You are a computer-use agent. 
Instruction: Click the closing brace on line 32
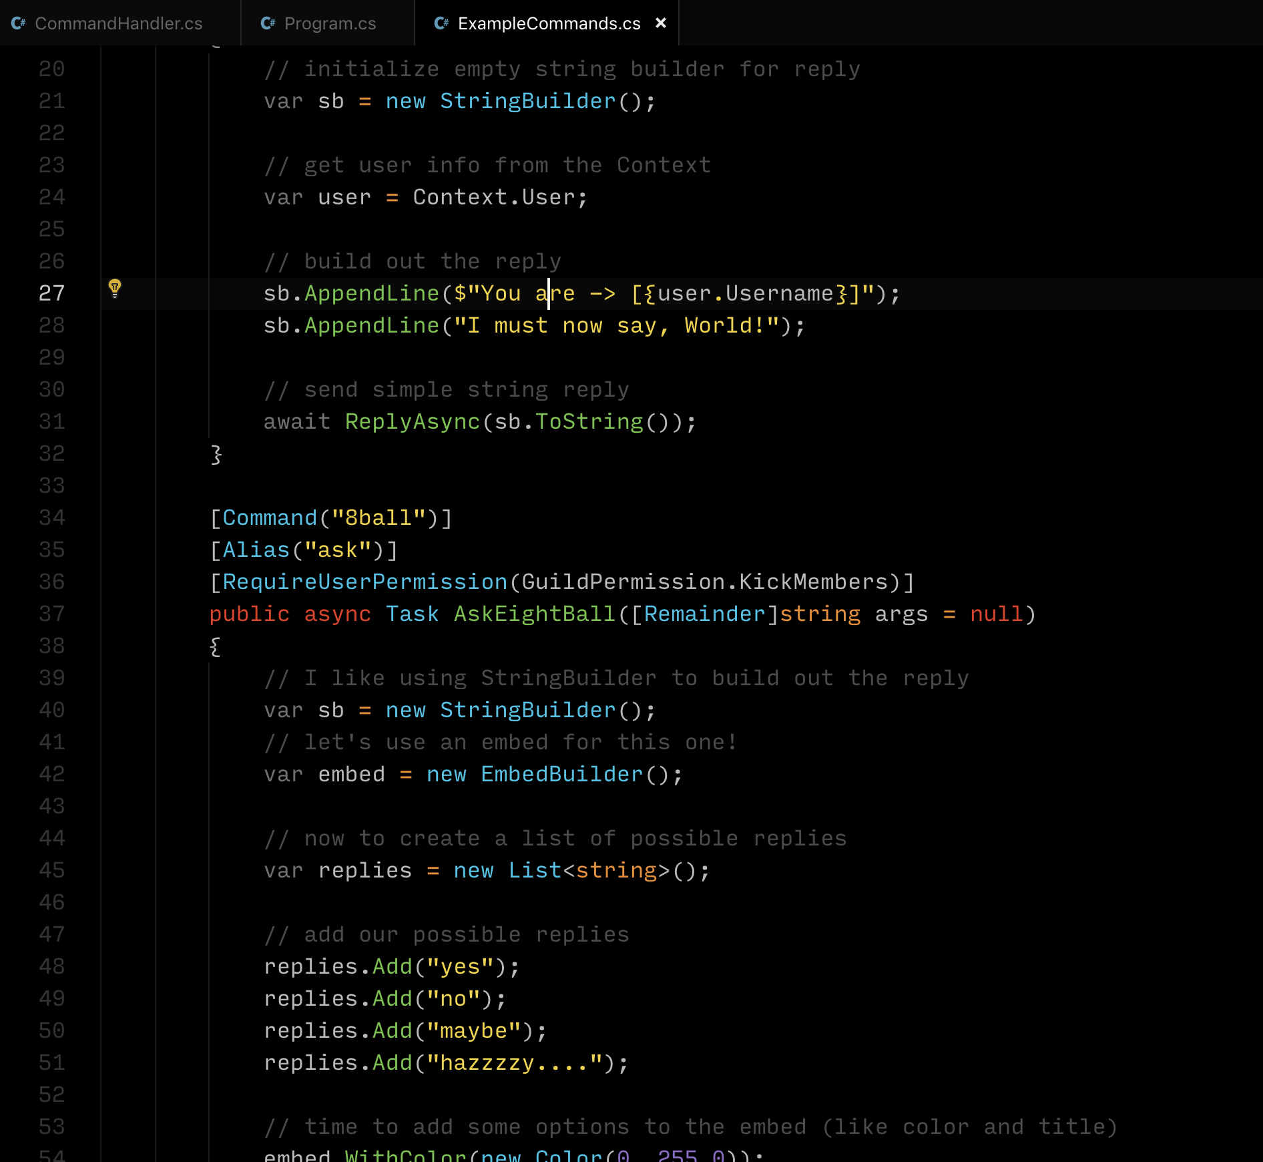click(x=215, y=454)
